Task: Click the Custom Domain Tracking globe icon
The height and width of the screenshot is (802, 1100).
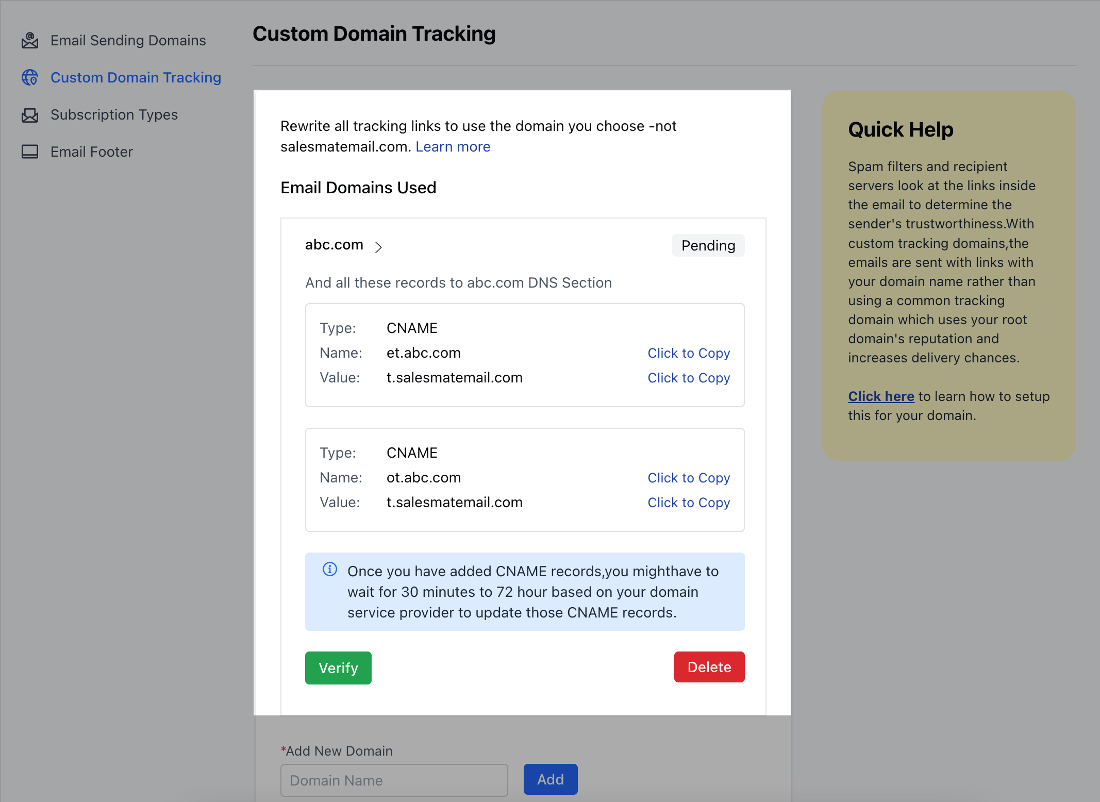Action: [x=30, y=77]
